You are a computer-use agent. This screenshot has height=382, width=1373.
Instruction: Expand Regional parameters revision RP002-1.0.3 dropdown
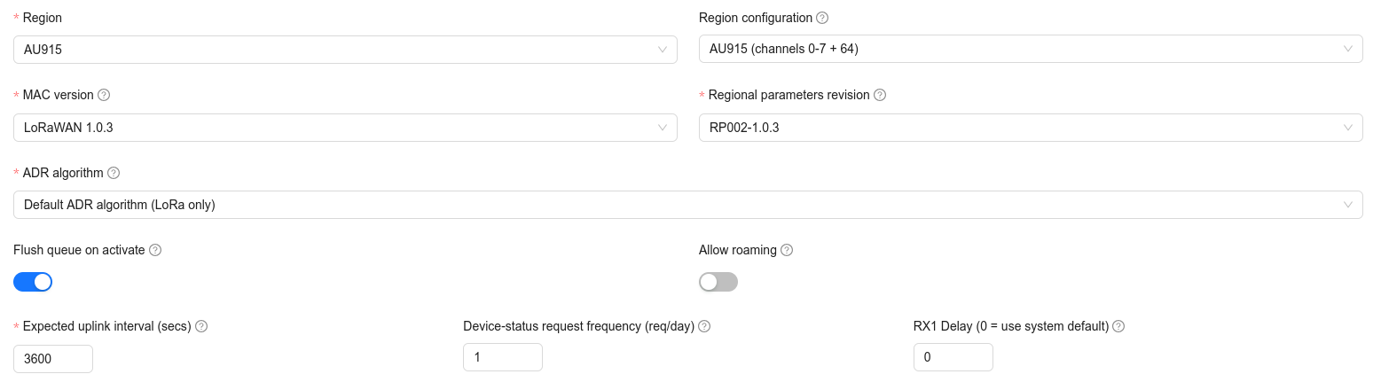click(x=1030, y=128)
